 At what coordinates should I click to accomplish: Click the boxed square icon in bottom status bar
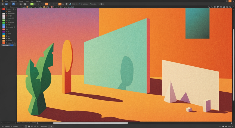pyautogui.click(x=26, y=126)
